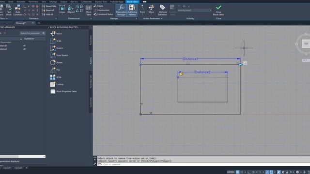Select the Move action in Block Authoring Palettes
The height and width of the screenshot is (174, 310).
tap(56, 33)
